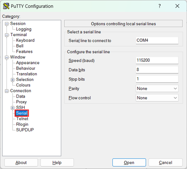Collapse the Session tree node
Image resolution: width=187 pixels, height=169 pixels.
click(6, 24)
